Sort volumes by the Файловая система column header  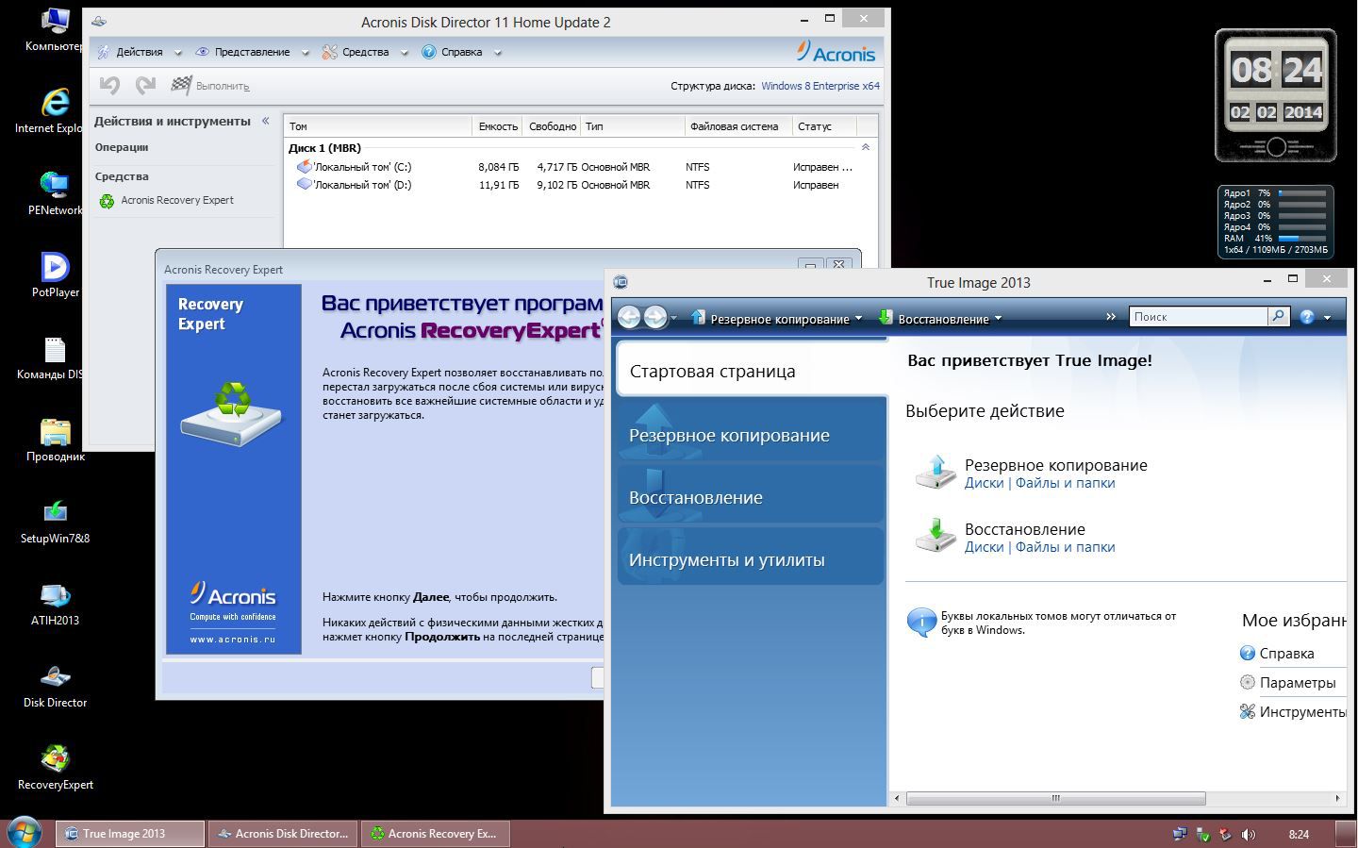(x=738, y=126)
